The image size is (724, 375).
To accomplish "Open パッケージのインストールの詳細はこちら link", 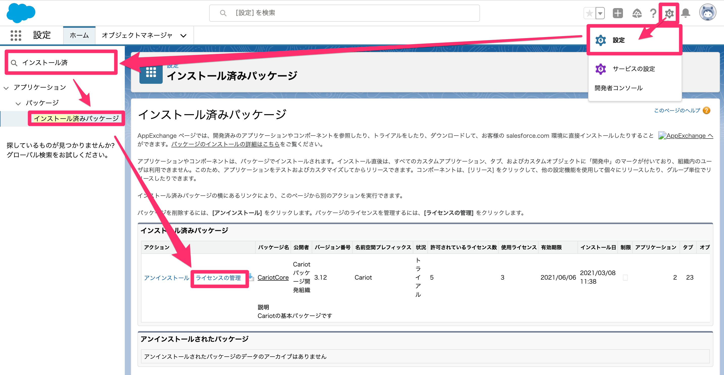I will 226,144.
